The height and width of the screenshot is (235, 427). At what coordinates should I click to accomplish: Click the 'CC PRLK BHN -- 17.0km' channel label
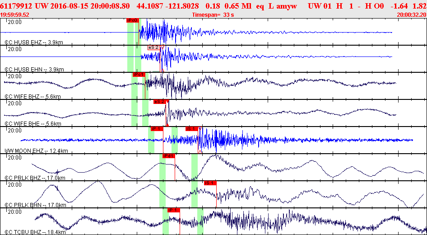(x=35, y=205)
